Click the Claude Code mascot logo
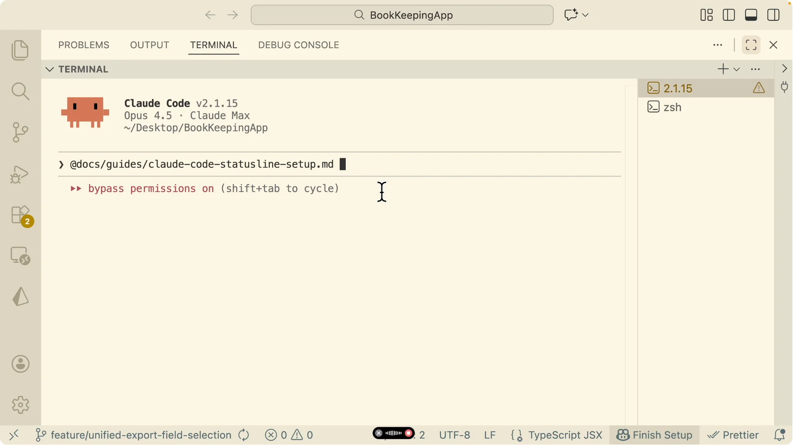The width and height of the screenshot is (793, 445). point(85,113)
